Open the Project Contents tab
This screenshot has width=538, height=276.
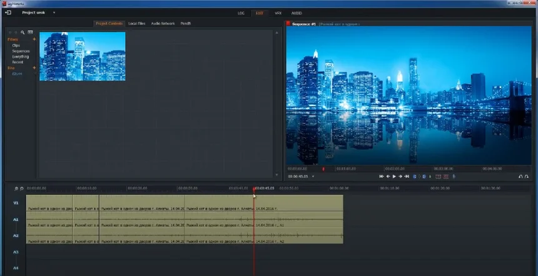point(109,23)
